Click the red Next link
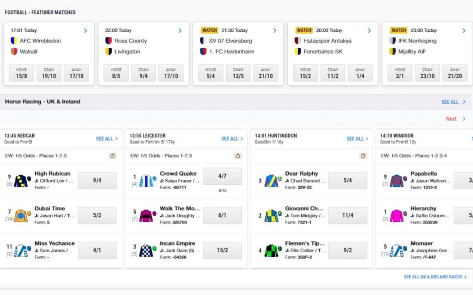473x295 pixels. [x=451, y=118]
